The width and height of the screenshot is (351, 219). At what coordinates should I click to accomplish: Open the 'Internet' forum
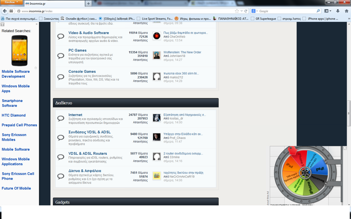[75, 115]
